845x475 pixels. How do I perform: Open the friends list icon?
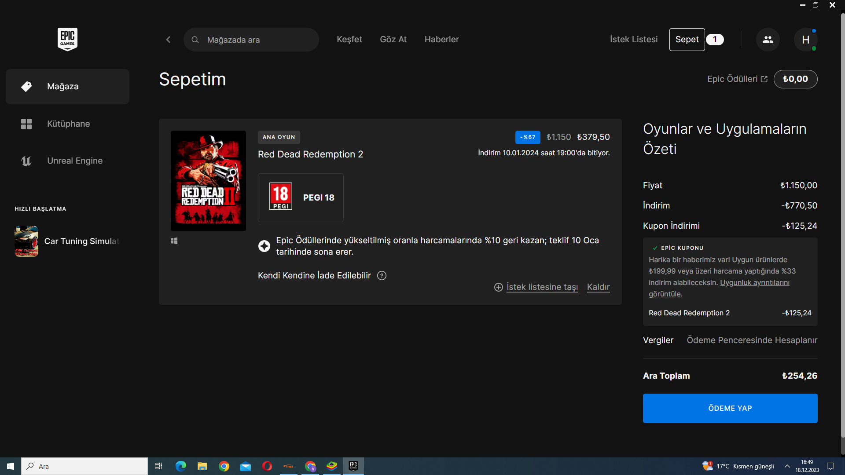(768, 40)
